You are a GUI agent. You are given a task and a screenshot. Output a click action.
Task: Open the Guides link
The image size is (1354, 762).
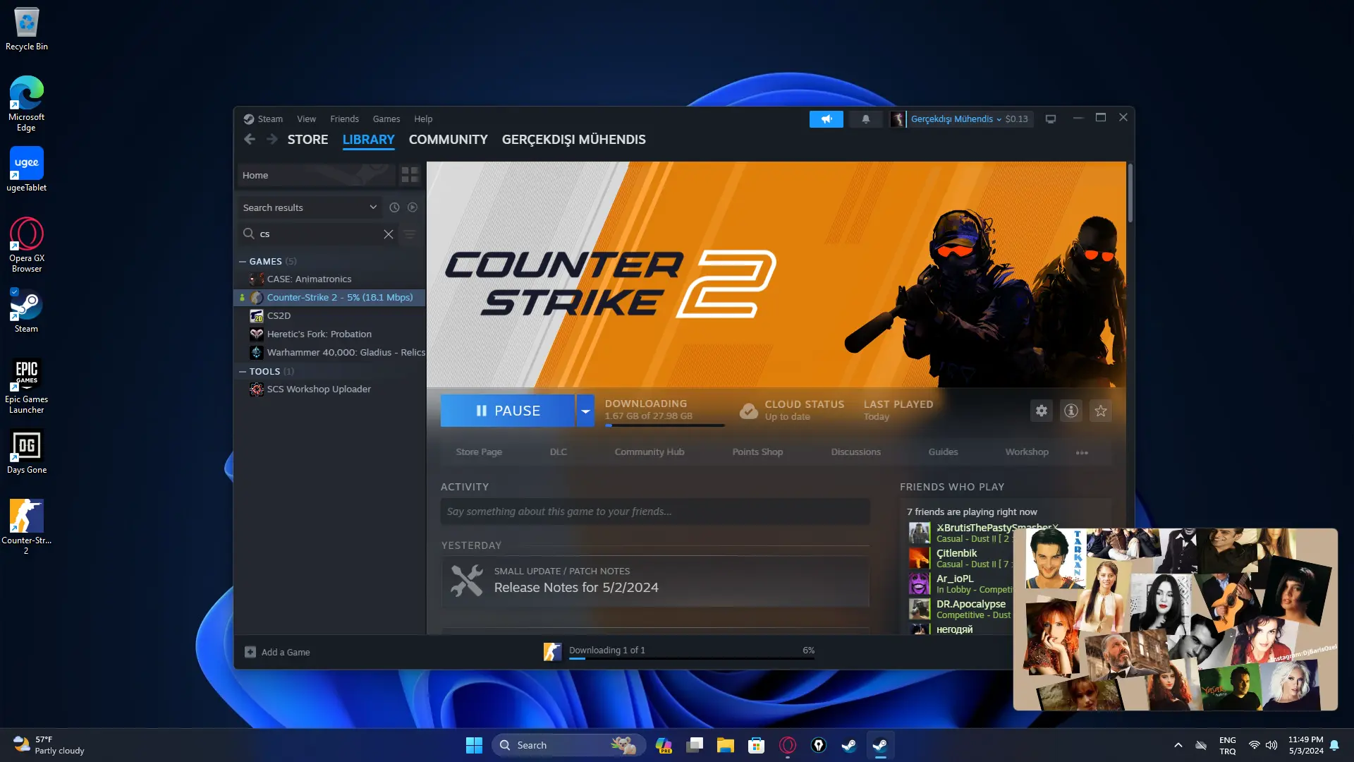tap(943, 452)
